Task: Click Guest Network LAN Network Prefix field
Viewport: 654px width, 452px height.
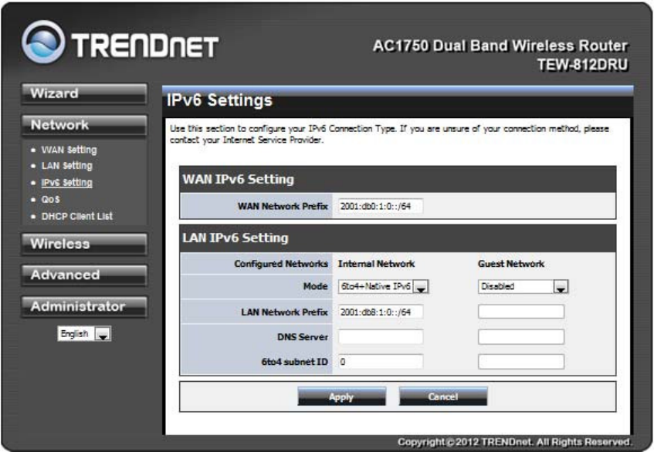Action: coord(521,312)
